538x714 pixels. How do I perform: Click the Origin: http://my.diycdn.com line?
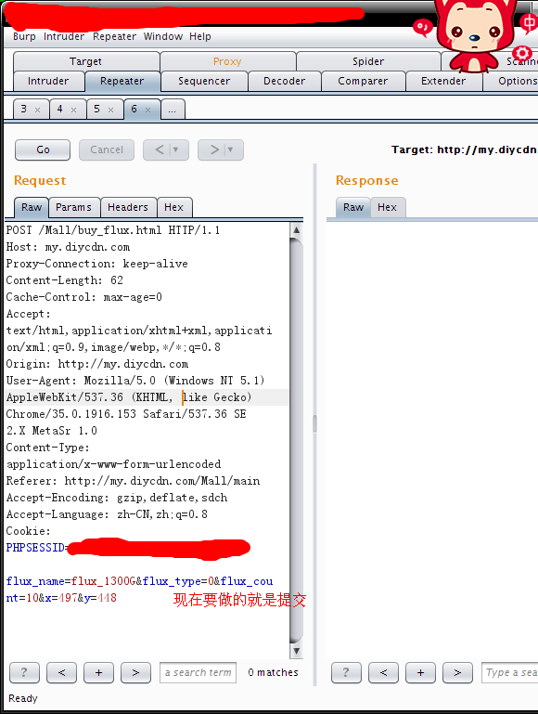96,364
